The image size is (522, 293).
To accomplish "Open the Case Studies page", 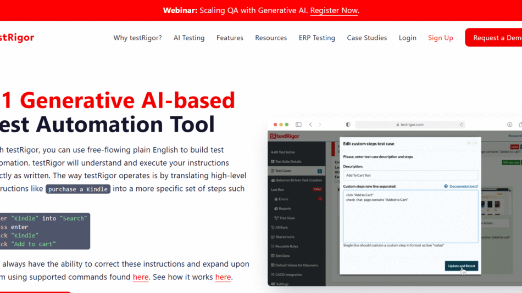I will point(366,38).
